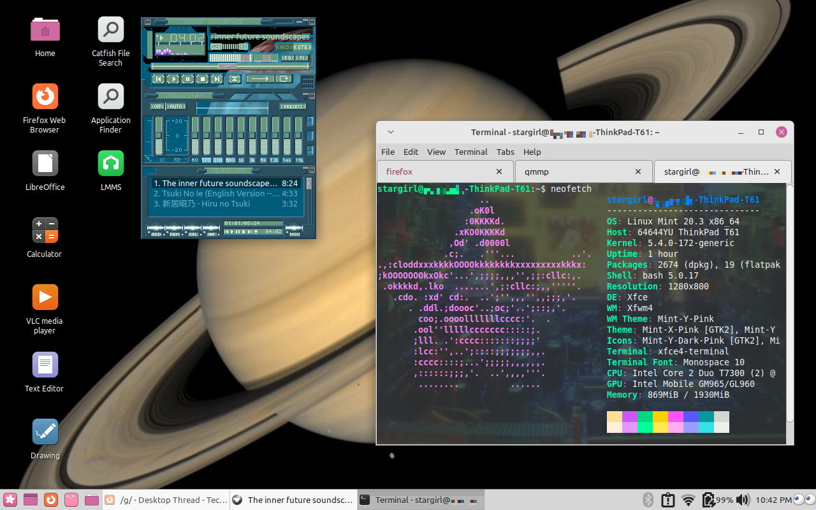Close the qmmp terminal tab
Viewport: 816px width, 510px height.
(x=638, y=171)
